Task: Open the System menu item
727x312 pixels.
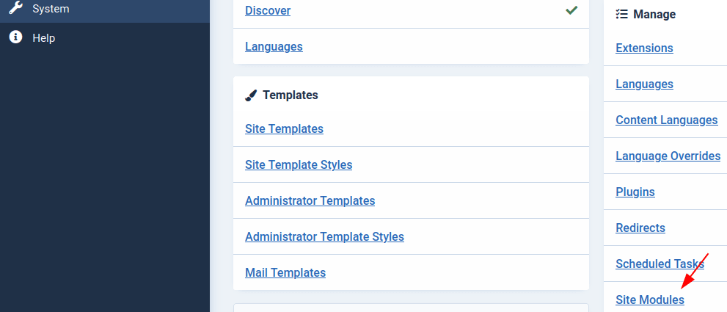Action: coord(51,9)
